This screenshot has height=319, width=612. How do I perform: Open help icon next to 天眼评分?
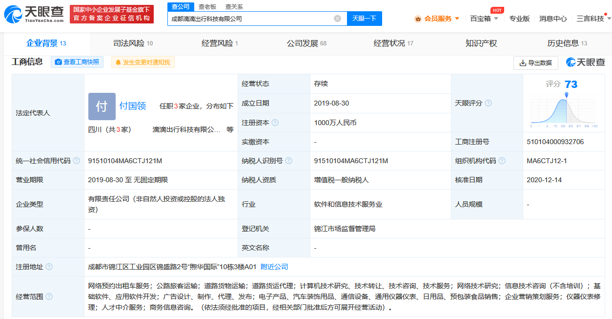click(x=488, y=103)
